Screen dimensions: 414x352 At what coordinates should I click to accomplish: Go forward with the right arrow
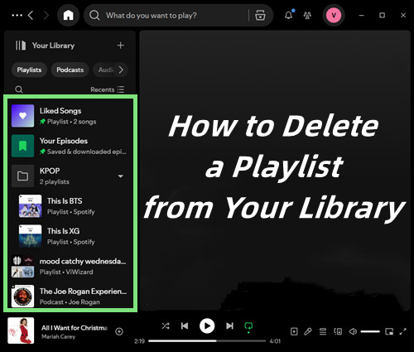(x=46, y=16)
